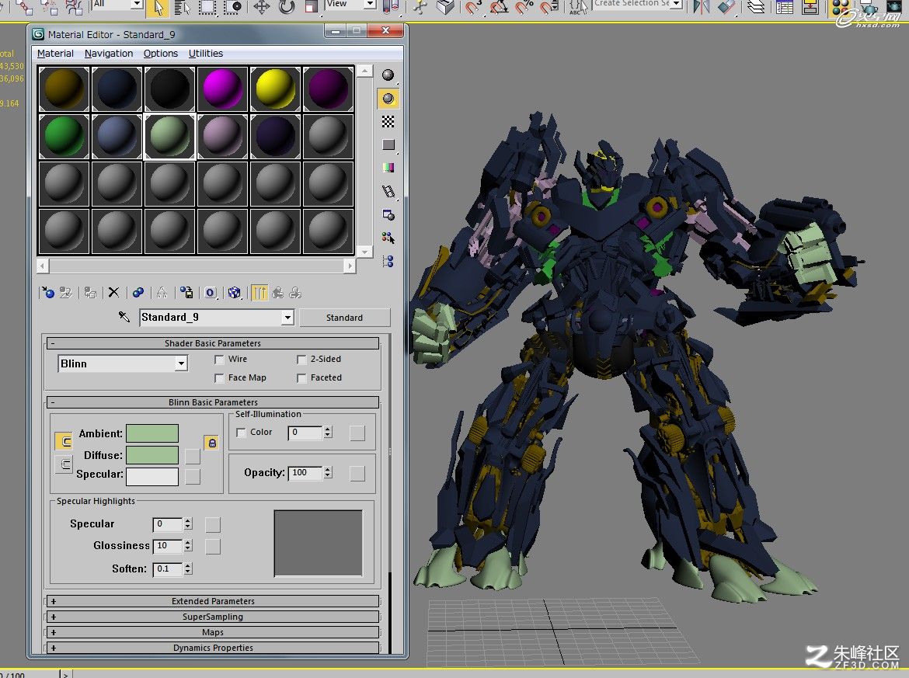This screenshot has width=909, height=678.
Task: Click the Select Object arrow tool
Action: tap(156, 7)
